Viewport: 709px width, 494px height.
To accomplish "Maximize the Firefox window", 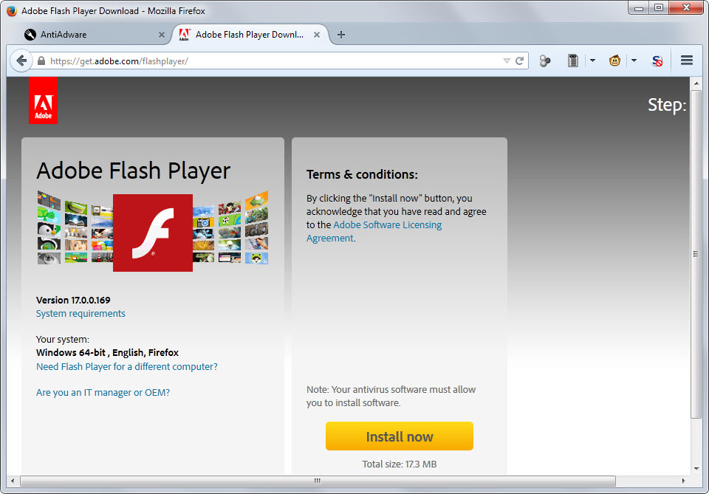I will coord(659,8).
